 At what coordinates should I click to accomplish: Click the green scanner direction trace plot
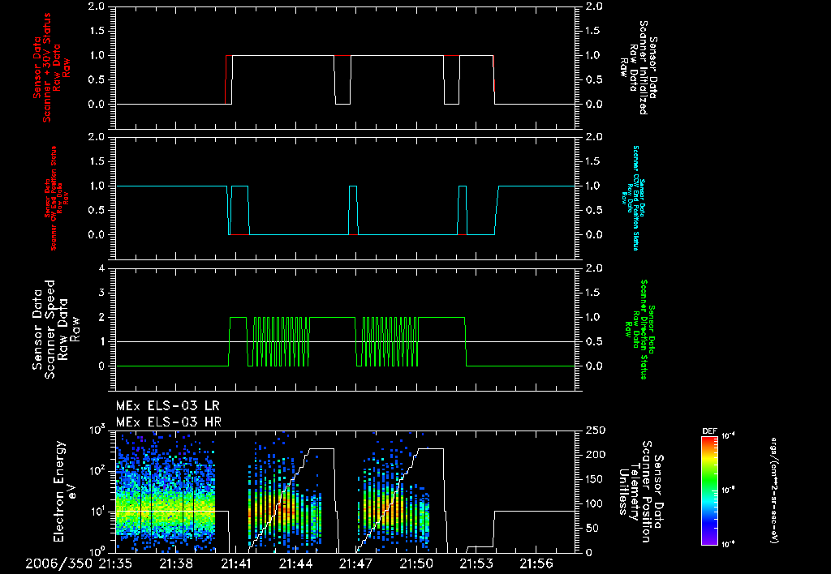tap(346, 329)
